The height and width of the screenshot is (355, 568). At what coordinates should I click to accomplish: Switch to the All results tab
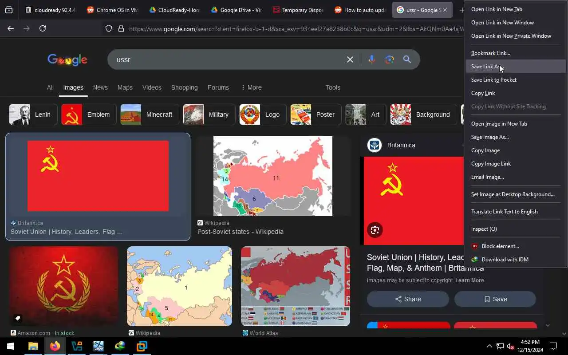(50, 87)
